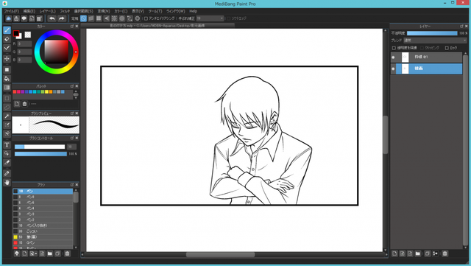The image size is (471, 266).
Task: Select the top layer row
Action: tap(426, 57)
